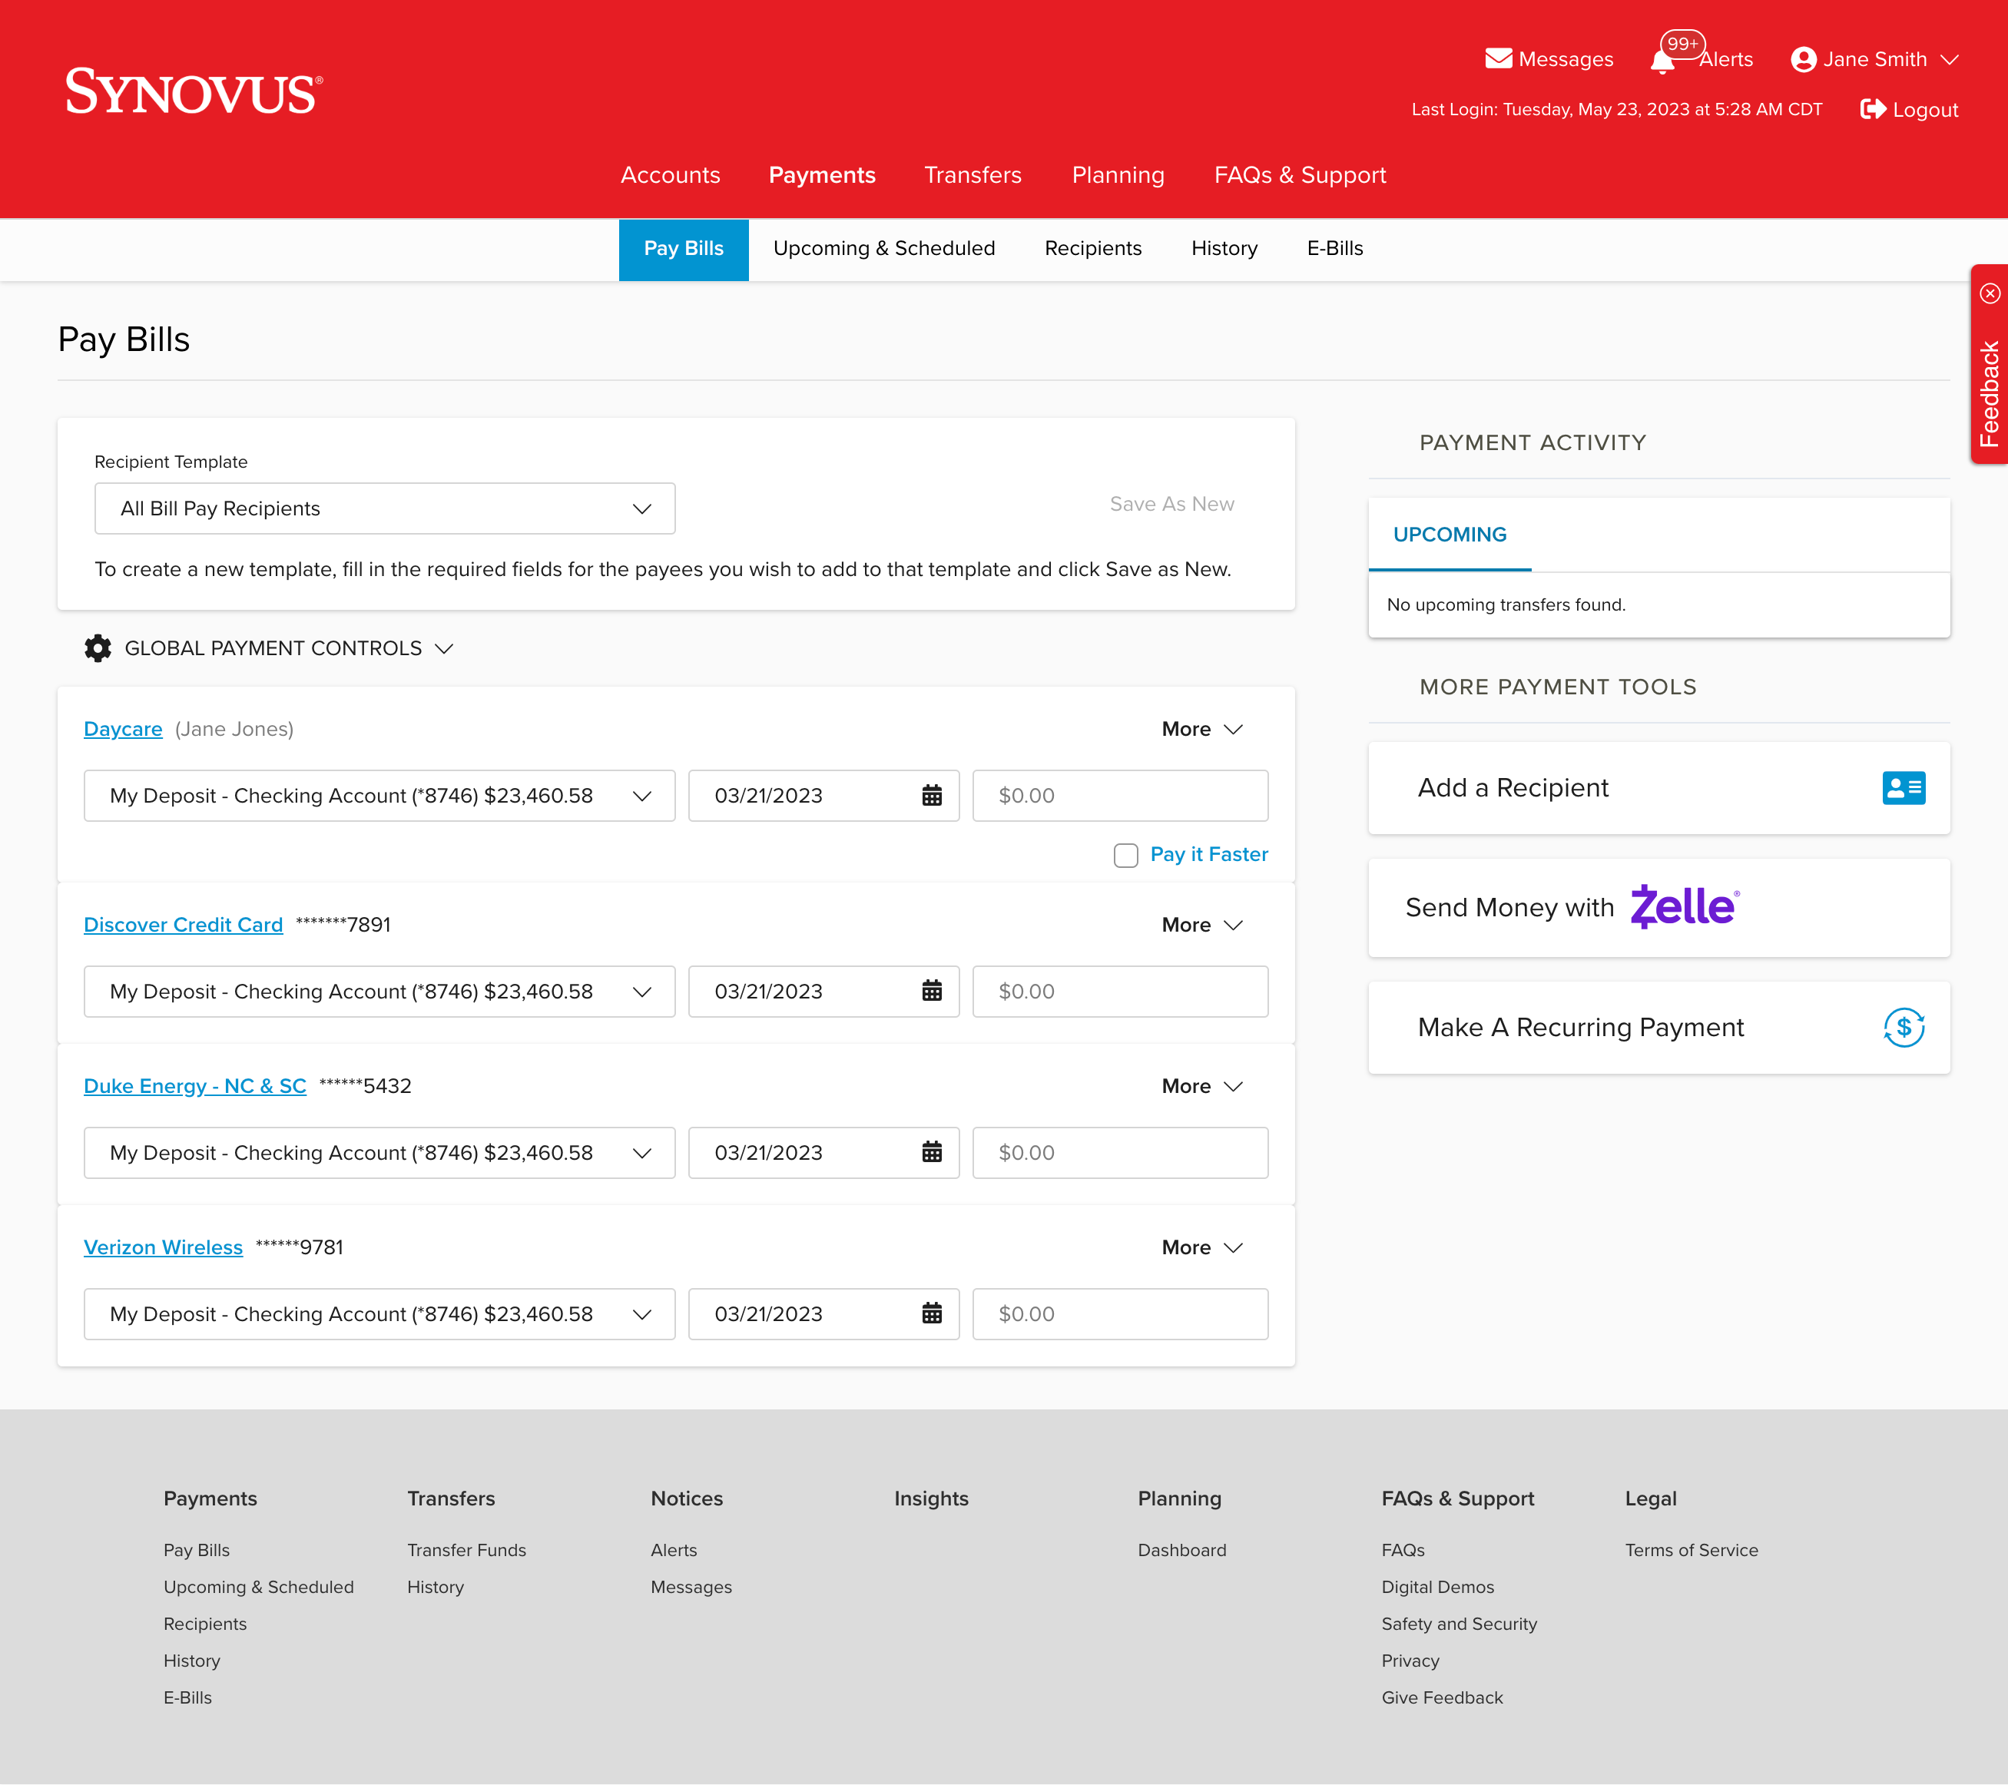Click the Daycare payment amount field
Screen dimensions: 2008x1785
pyautogui.click(x=1119, y=796)
